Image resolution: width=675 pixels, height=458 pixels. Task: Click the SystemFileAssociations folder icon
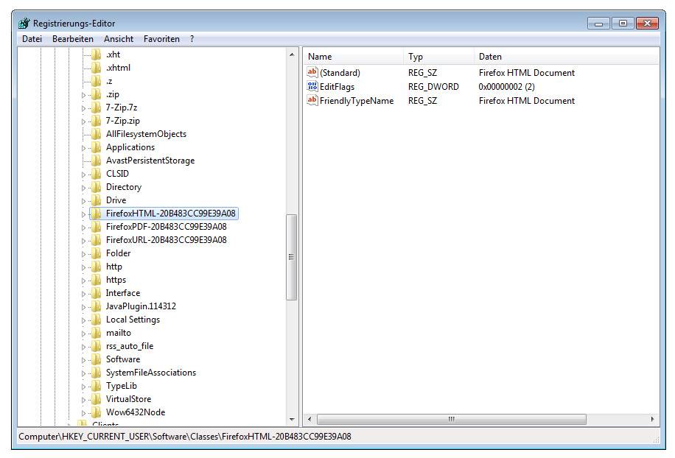[96, 373]
